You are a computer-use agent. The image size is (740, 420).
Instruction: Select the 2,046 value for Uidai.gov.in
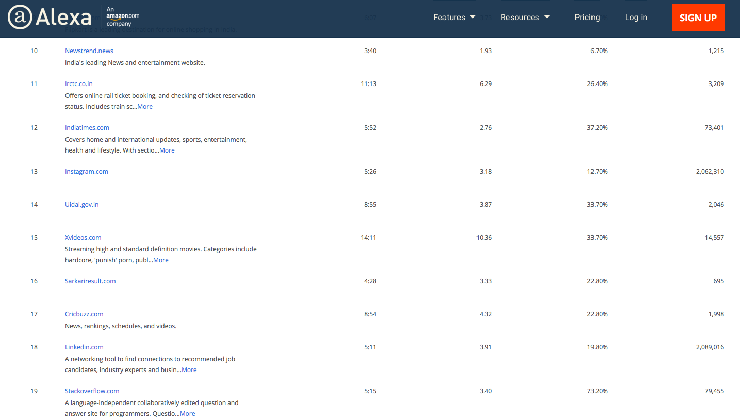(x=716, y=204)
